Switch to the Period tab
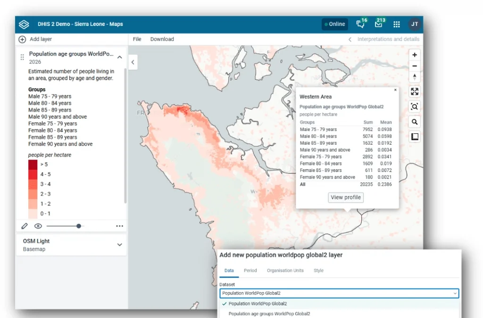Viewport: 483px width, 318px height. tap(250, 270)
